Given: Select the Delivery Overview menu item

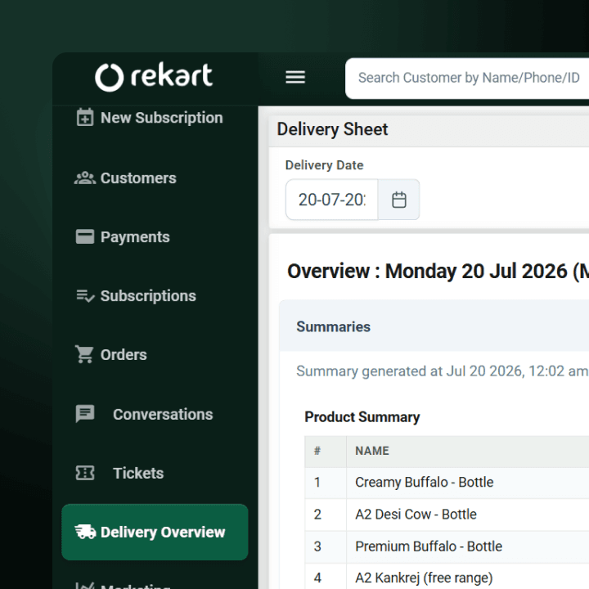Looking at the screenshot, I should click(x=155, y=532).
